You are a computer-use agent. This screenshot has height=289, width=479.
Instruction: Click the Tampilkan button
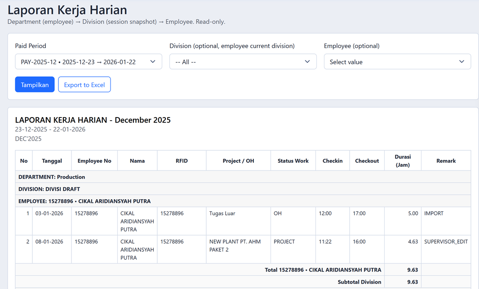[x=35, y=84]
